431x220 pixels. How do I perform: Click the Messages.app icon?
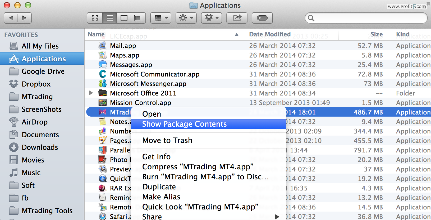click(103, 65)
